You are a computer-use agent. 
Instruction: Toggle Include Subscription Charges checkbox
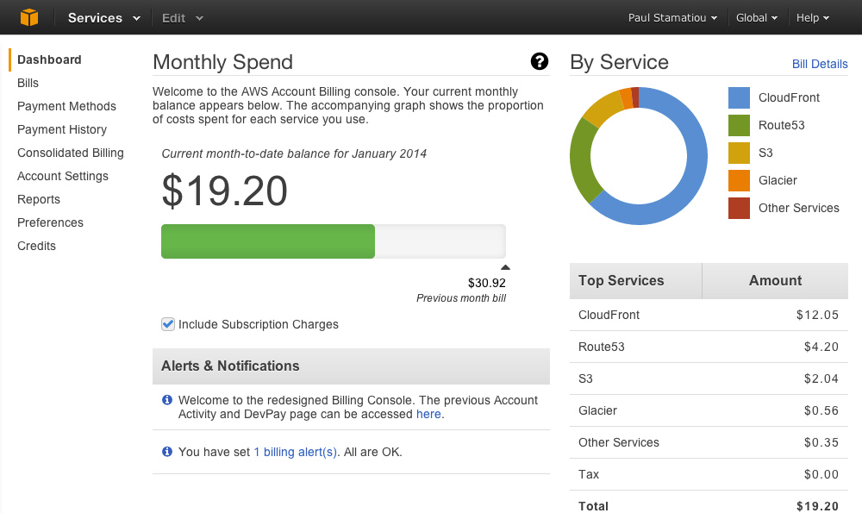click(168, 324)
